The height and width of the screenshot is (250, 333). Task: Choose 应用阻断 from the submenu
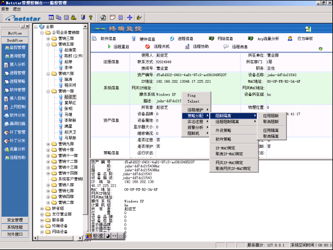coord(271,116)
